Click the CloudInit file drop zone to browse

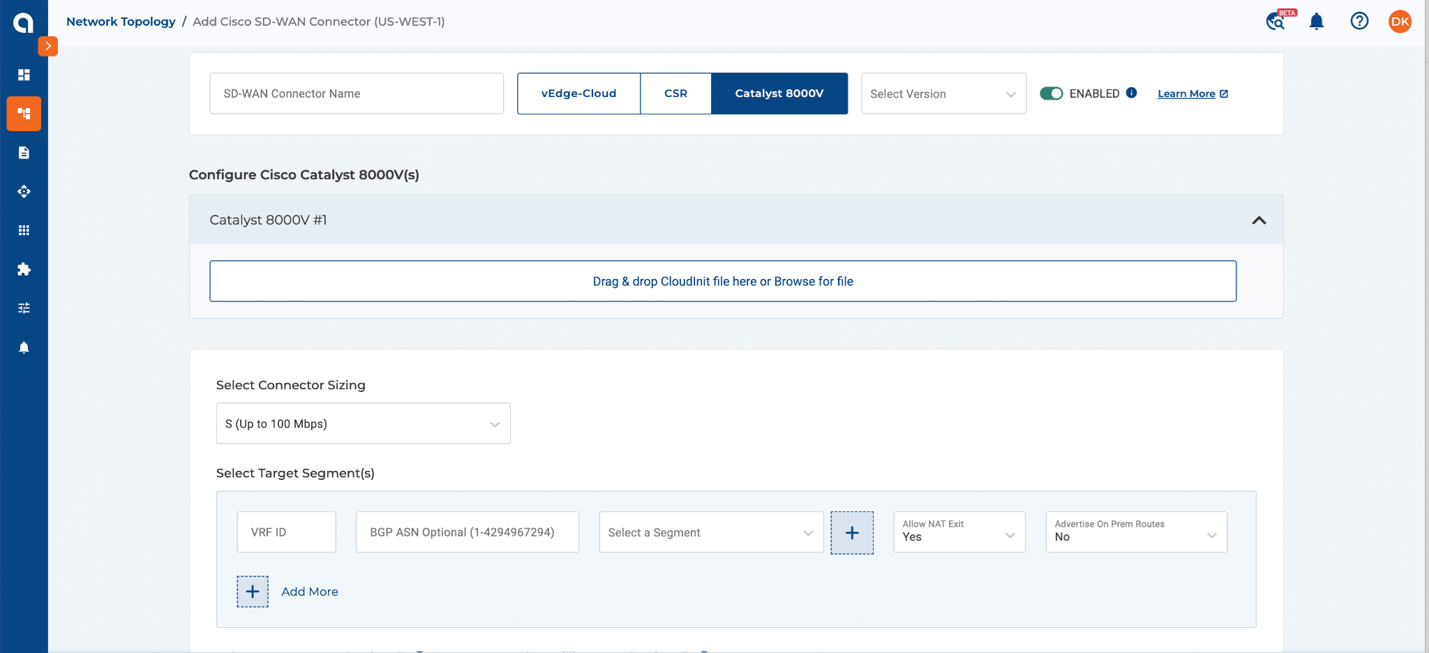pyautogui.click(x=723, y=281)
